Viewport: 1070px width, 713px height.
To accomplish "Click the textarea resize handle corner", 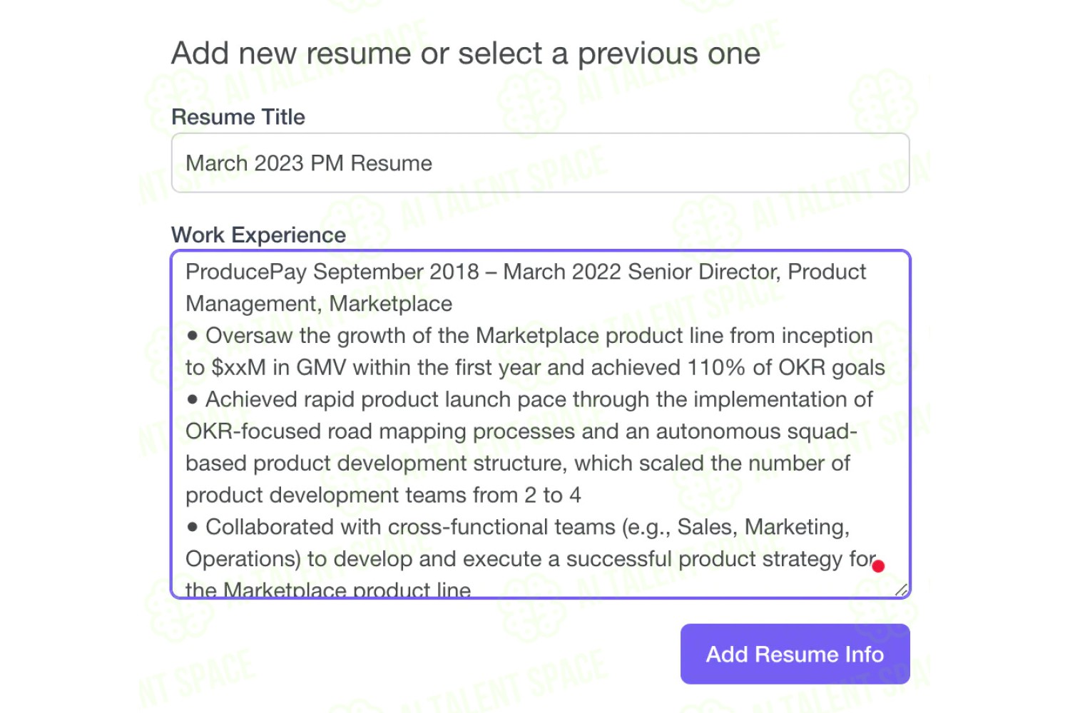I will [902, 590].
